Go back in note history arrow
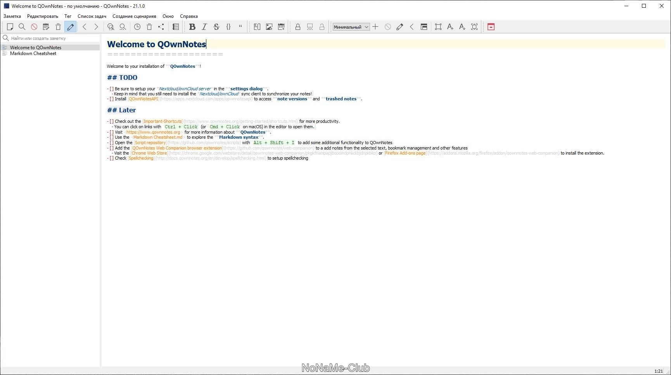The height and width of the screenshot is (375, 671). [x=84, y=27]
